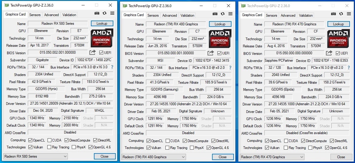Click the Device ID field 1002 67DF - 1462 3415
Screen dimensions: 355x163
point(212,60)
